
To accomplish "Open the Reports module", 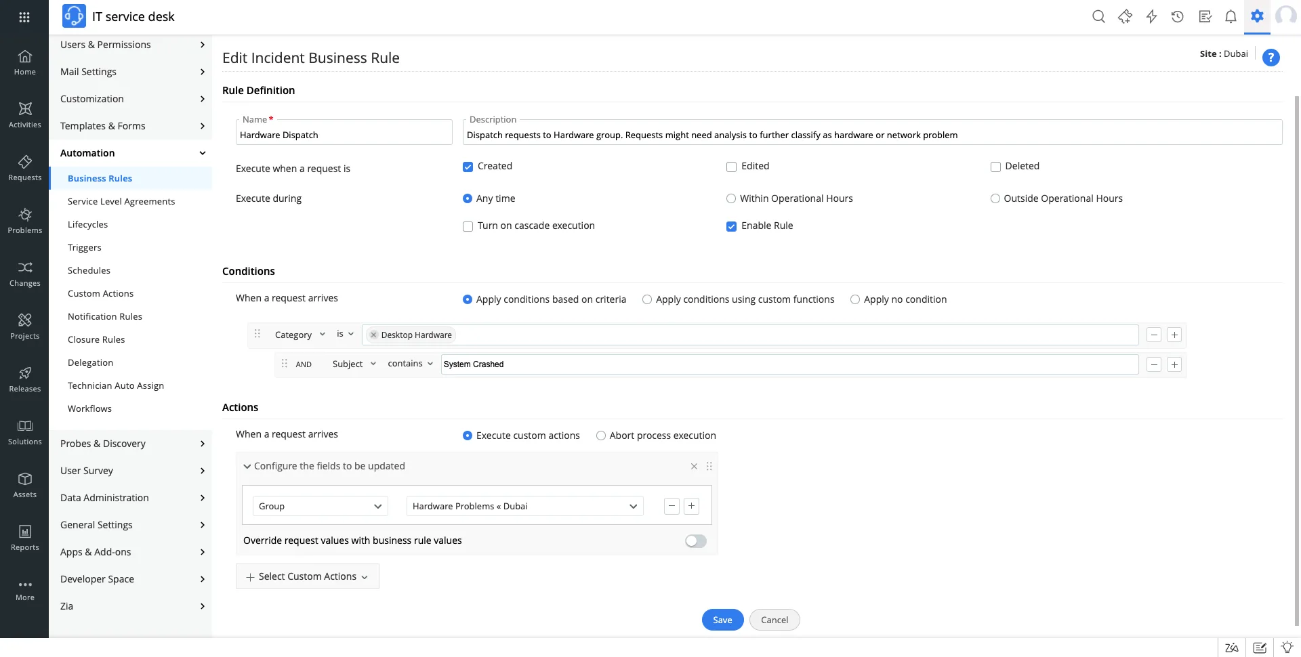I will tap(24, 538).
